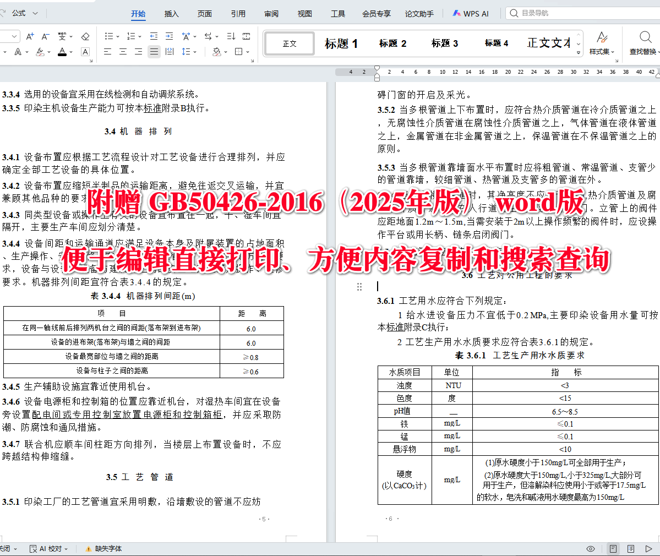This screenshot has height=556, width=660.
Task: Click the character scaling icon
Action: [x=186, y=37]
